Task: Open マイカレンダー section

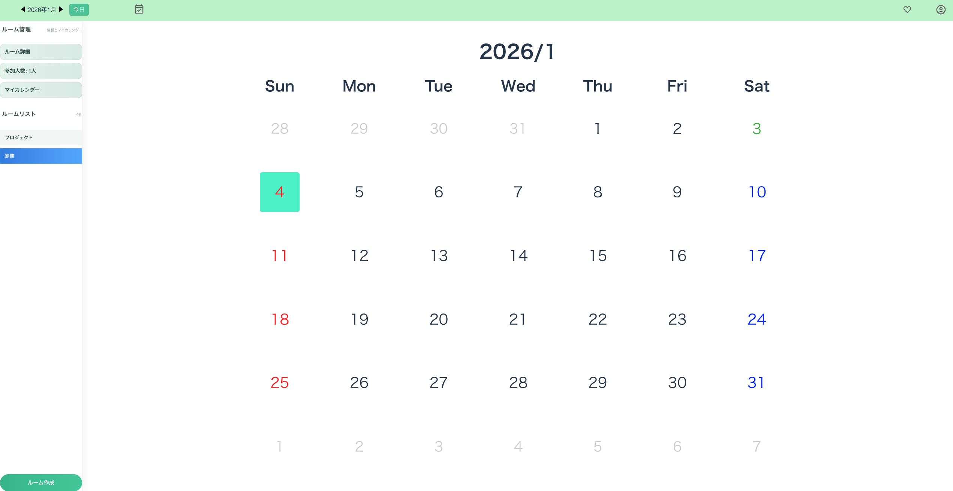Action: click(41, 90)
